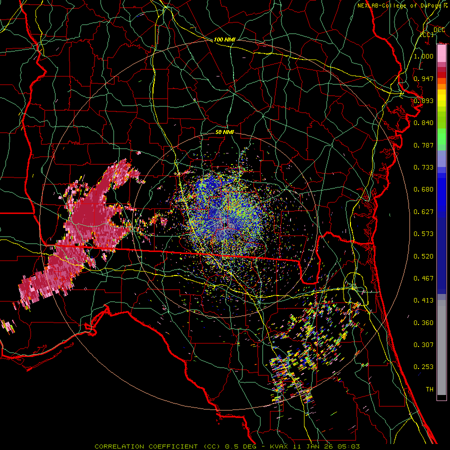Click the 0.360 legend value

pyautogui.click(x=423, y=323)
